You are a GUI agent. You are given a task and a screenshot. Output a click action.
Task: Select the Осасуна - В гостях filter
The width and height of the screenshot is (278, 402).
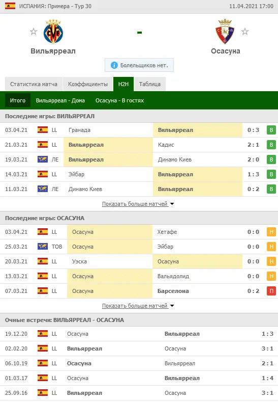[x=120, y=100]
